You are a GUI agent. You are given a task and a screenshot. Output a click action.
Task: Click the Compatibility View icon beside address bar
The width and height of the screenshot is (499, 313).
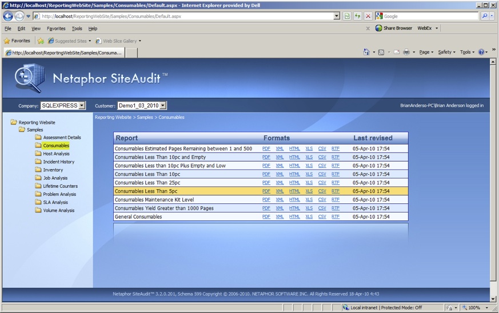347,16
